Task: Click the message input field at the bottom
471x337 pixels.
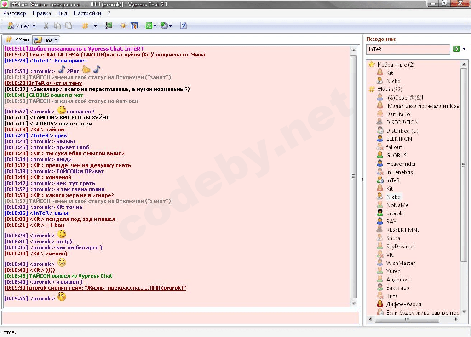Action: point(180,318)
